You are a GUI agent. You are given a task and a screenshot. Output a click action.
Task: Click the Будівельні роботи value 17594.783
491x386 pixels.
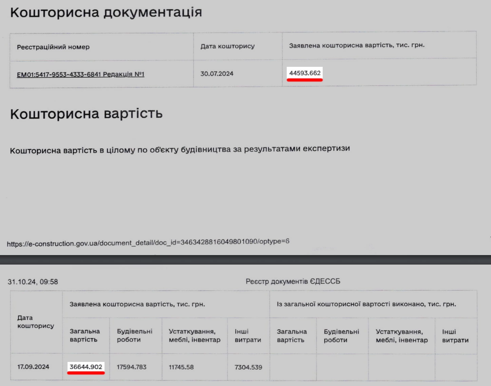131,367
